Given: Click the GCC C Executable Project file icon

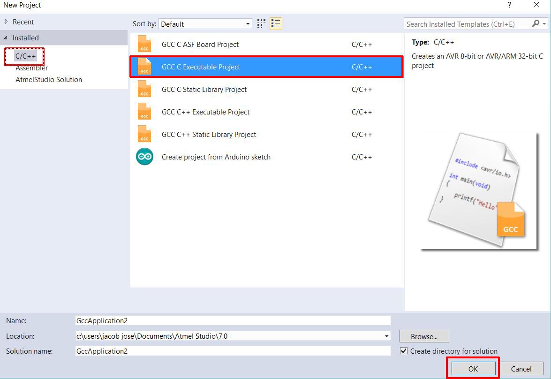Looking at the screenshot, I should [x=144, y=67].
